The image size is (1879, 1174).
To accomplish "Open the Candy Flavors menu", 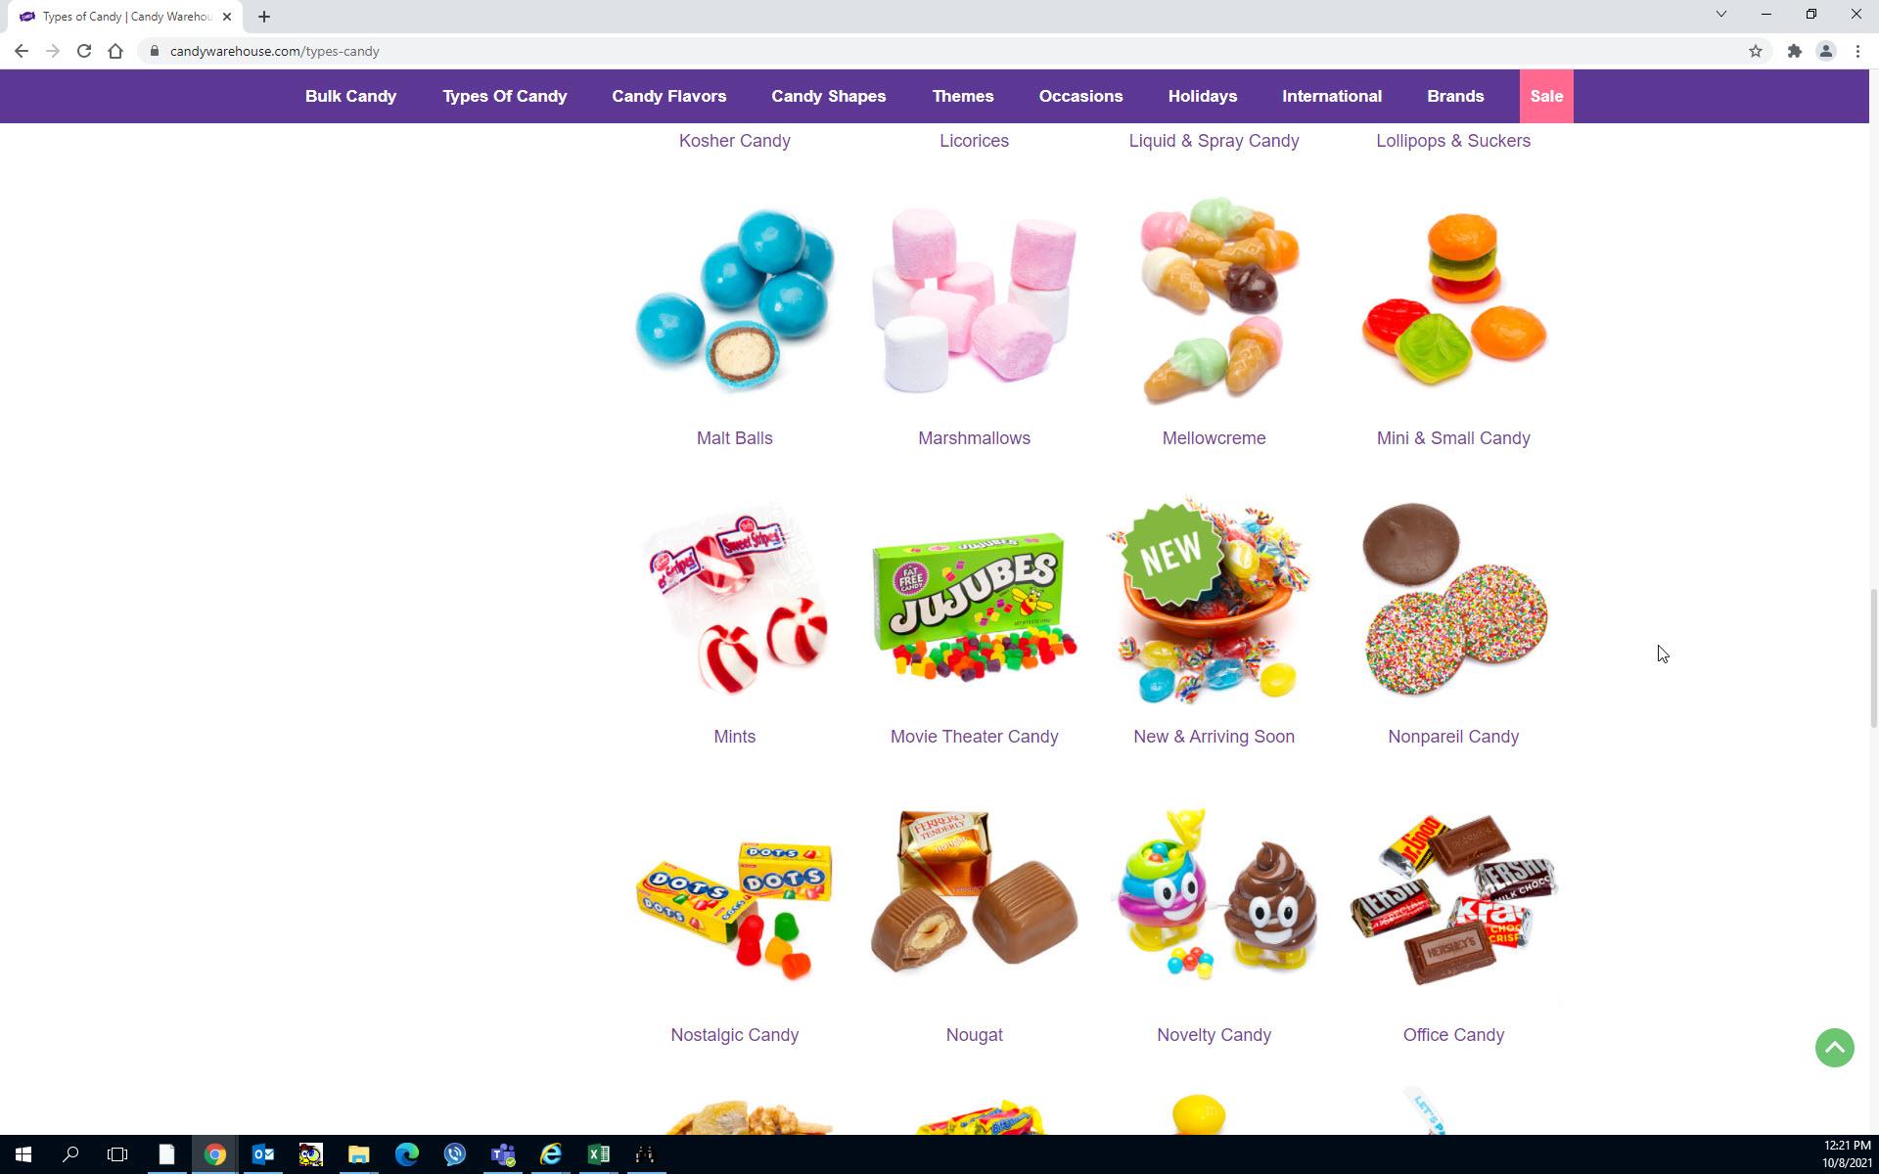I will pos(668,96).
